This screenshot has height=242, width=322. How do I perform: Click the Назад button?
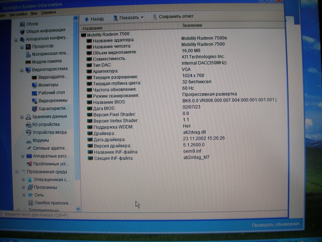[x=94, y=19]
